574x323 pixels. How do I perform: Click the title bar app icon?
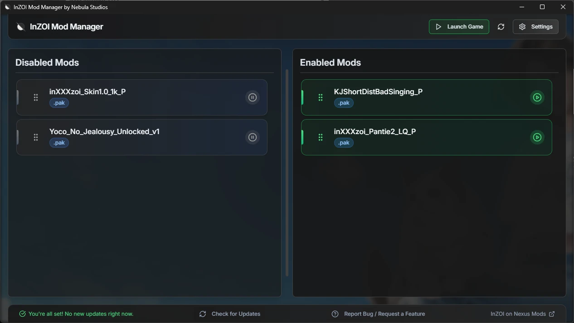[7, 7]
